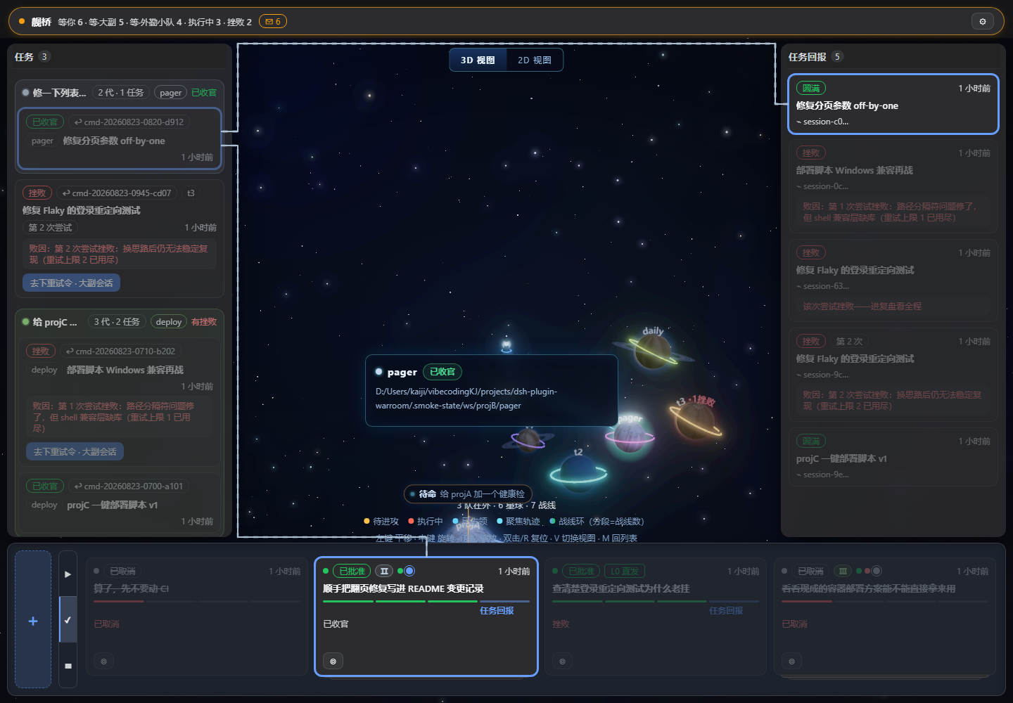Click the L0 直发 badge on the 查清楚 card

tap(625, 571)
